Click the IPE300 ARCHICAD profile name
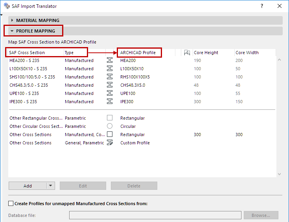Screen dimensions: 289x222 (x=127, y=102)
